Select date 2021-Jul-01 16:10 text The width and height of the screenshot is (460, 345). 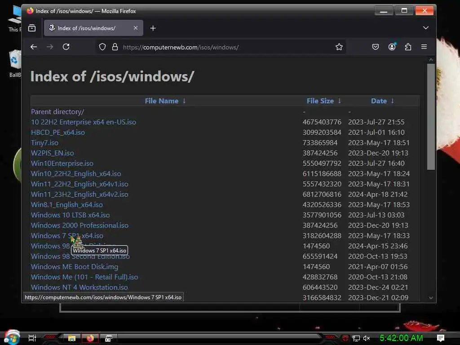coord(376,133)
